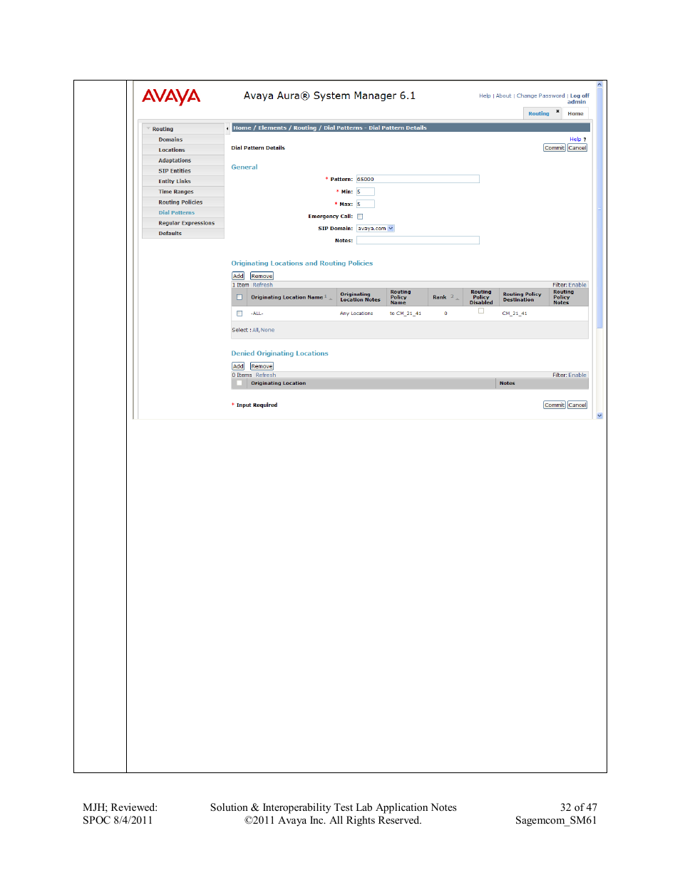Remove selected routing policy entry
The image size is (680, 880).
[x=262, y=276]
